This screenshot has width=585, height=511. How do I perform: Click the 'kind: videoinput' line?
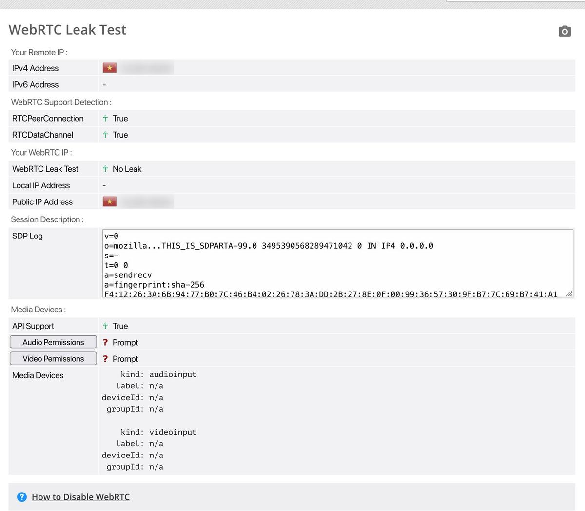[158, 432]
